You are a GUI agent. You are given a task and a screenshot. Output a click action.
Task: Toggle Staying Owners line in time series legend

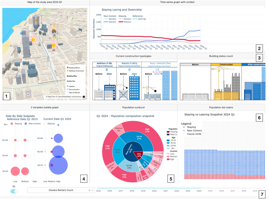[x=125, y=22]
